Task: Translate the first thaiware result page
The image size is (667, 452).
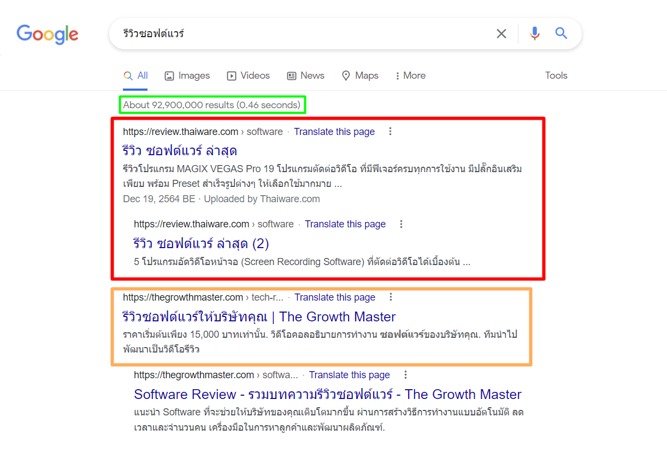Action: click(334, 132)
